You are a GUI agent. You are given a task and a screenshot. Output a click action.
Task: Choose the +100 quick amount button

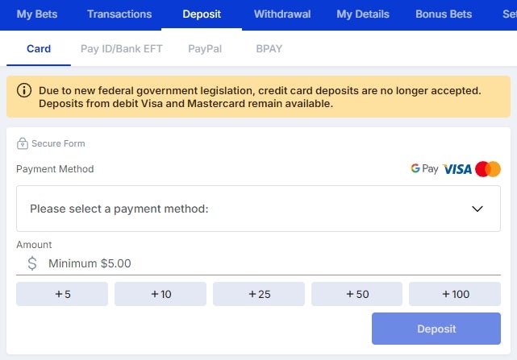coord(455,294)
